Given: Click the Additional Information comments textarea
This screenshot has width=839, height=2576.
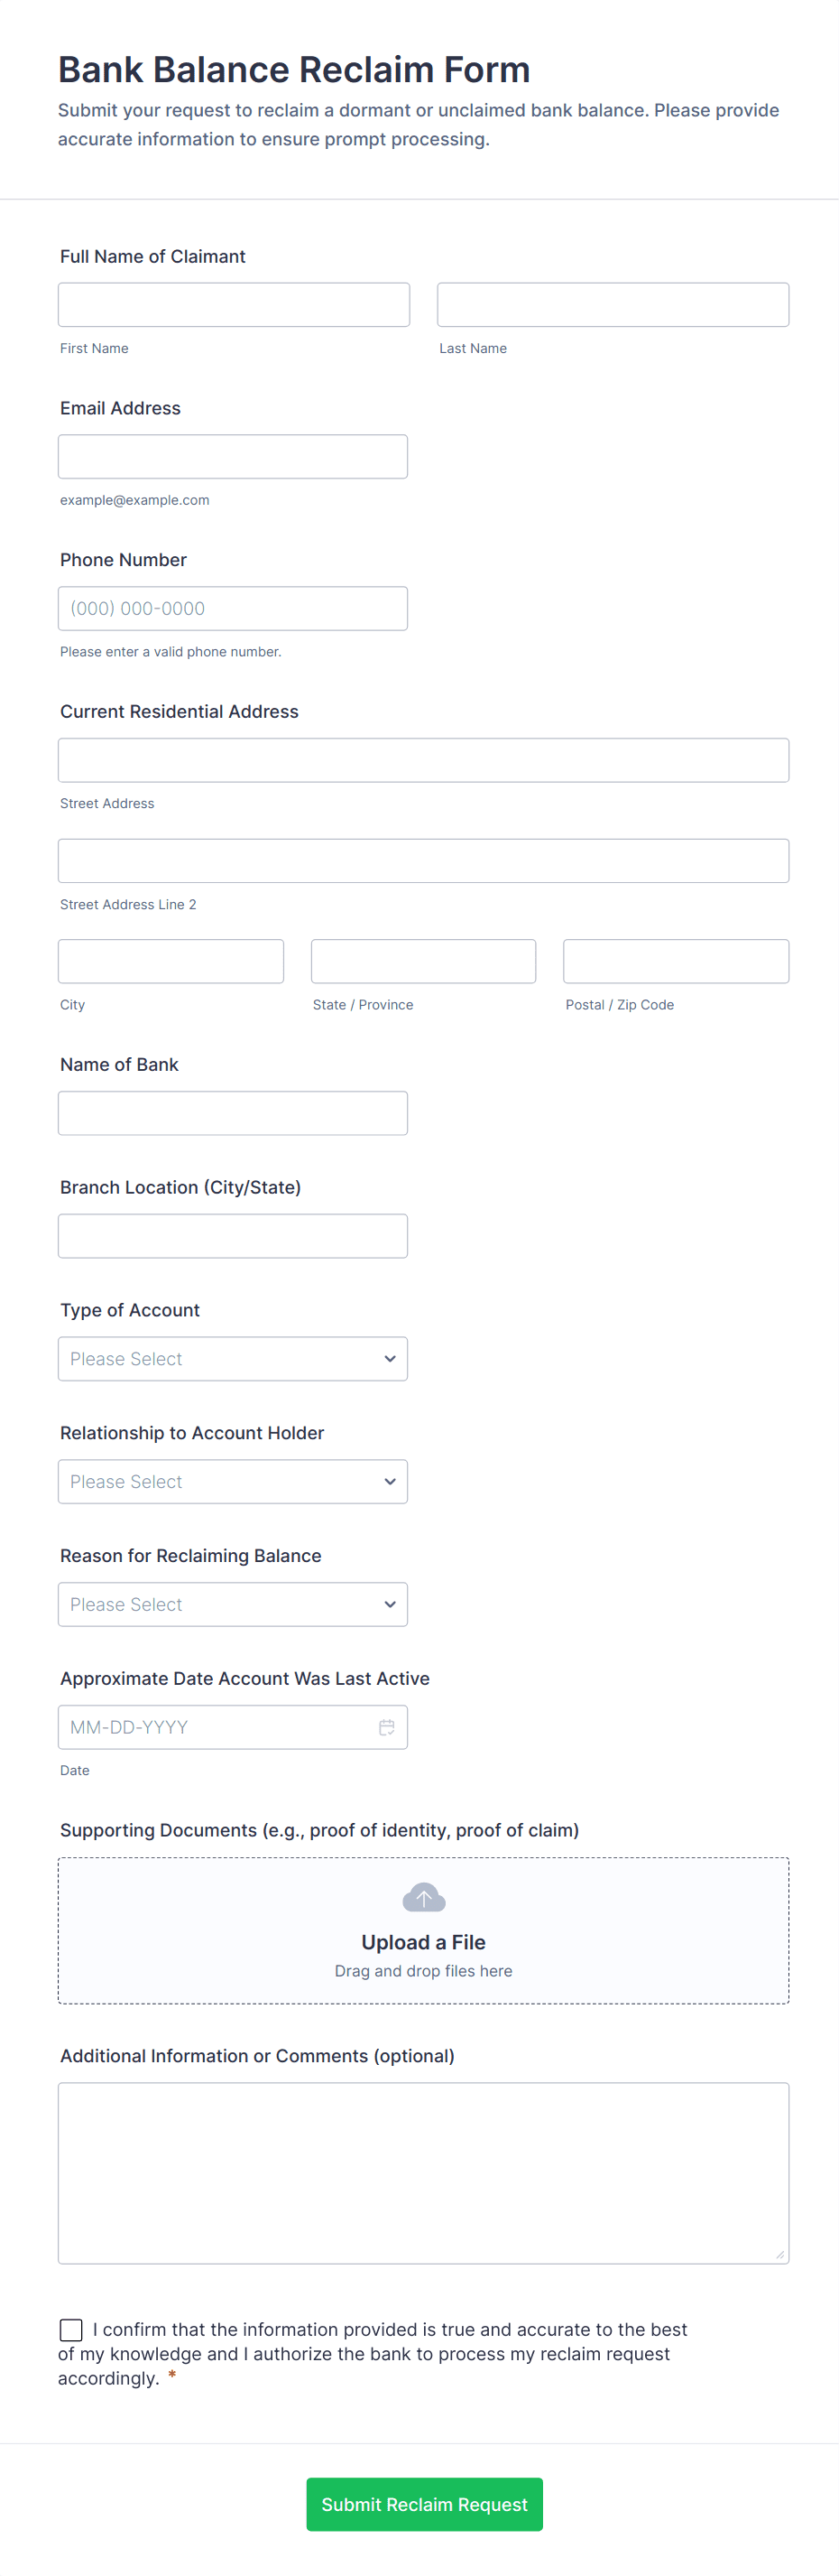Looking at the screenshot, I should point(422,2172).
